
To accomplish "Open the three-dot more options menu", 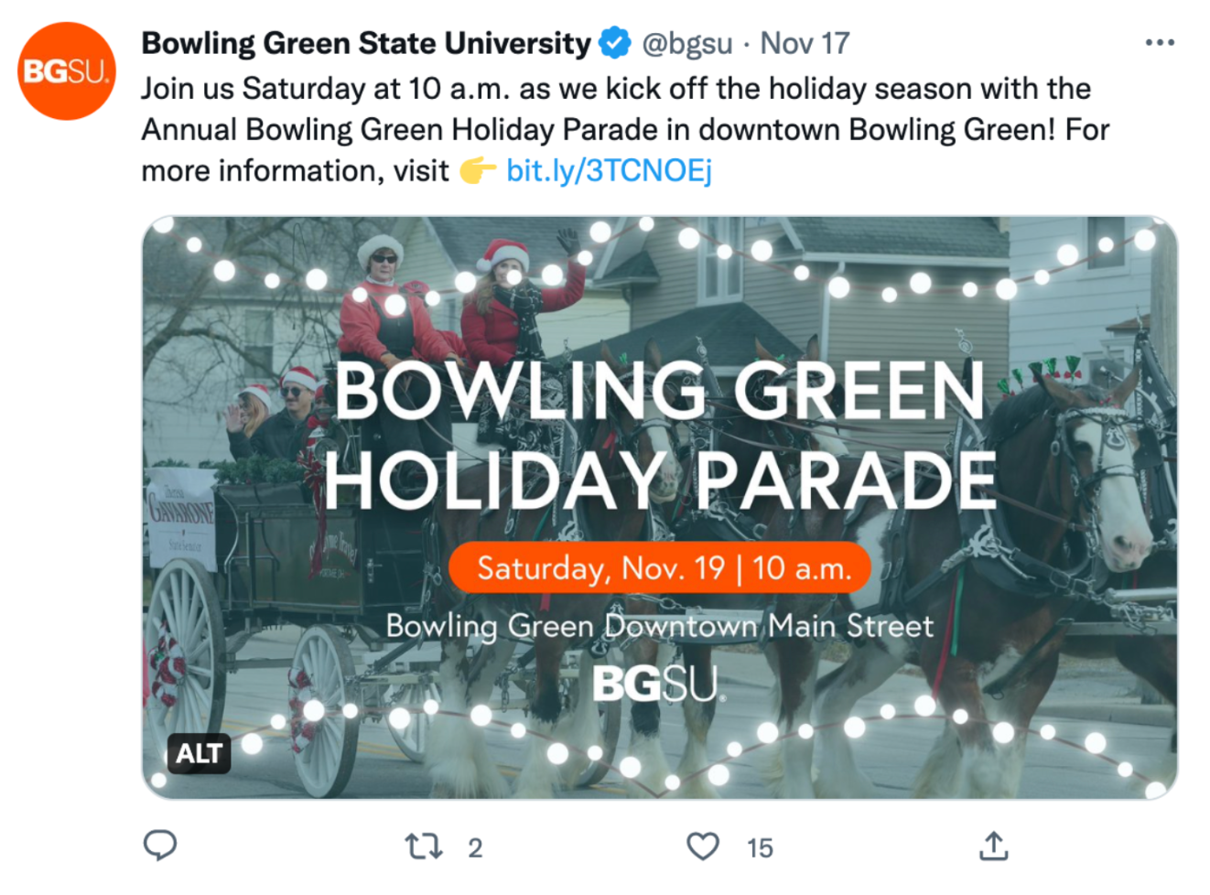I will [1159, 43].
